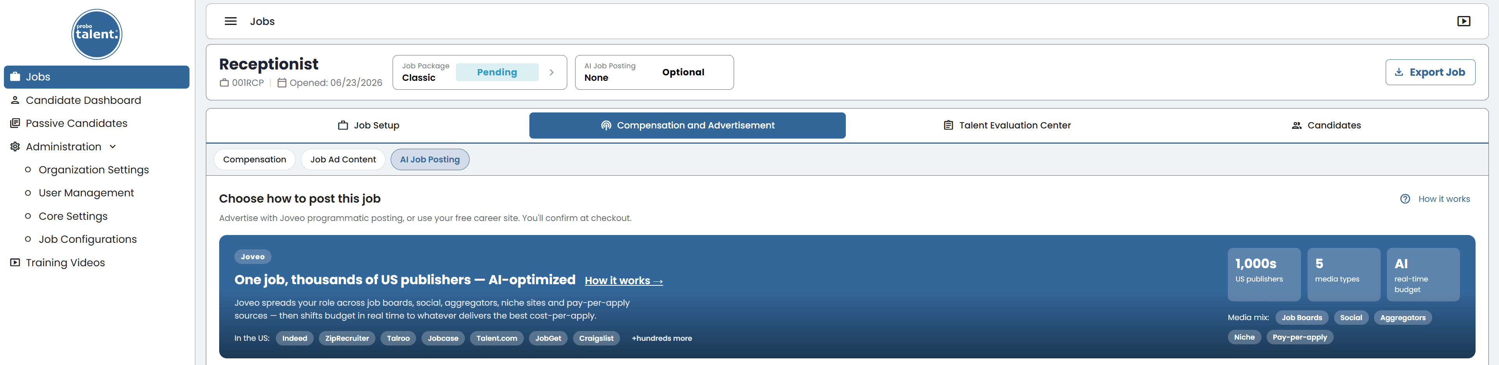
Task: Click the '+hundreds more' text
Action: (662, 338)
